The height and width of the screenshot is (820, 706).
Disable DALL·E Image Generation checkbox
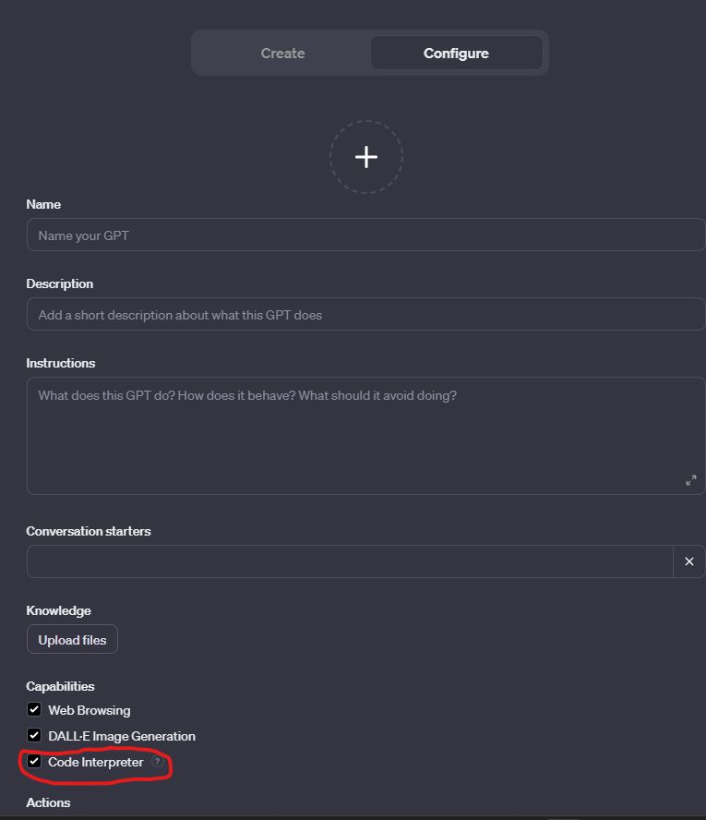(x=34, y=735)
